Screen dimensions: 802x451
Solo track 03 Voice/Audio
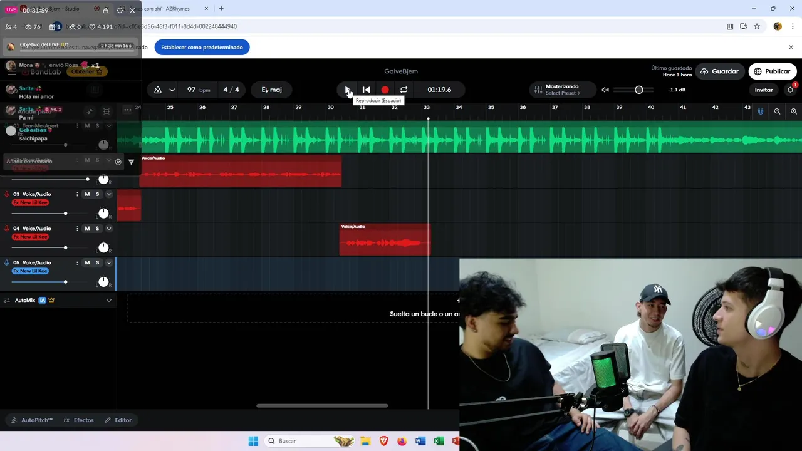97,194
